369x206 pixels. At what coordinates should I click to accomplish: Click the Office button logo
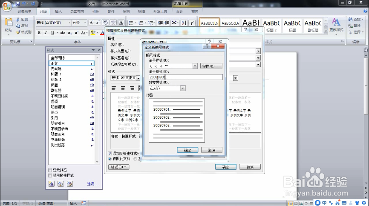click(6, 6)
